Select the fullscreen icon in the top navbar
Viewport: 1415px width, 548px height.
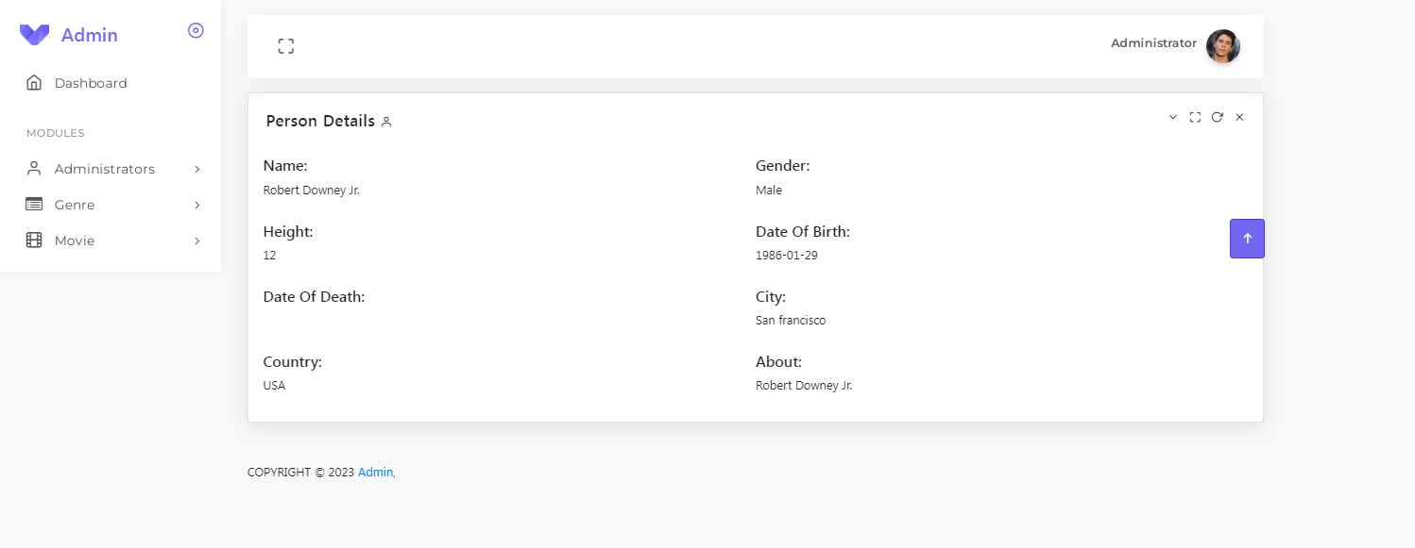(286, 44)
